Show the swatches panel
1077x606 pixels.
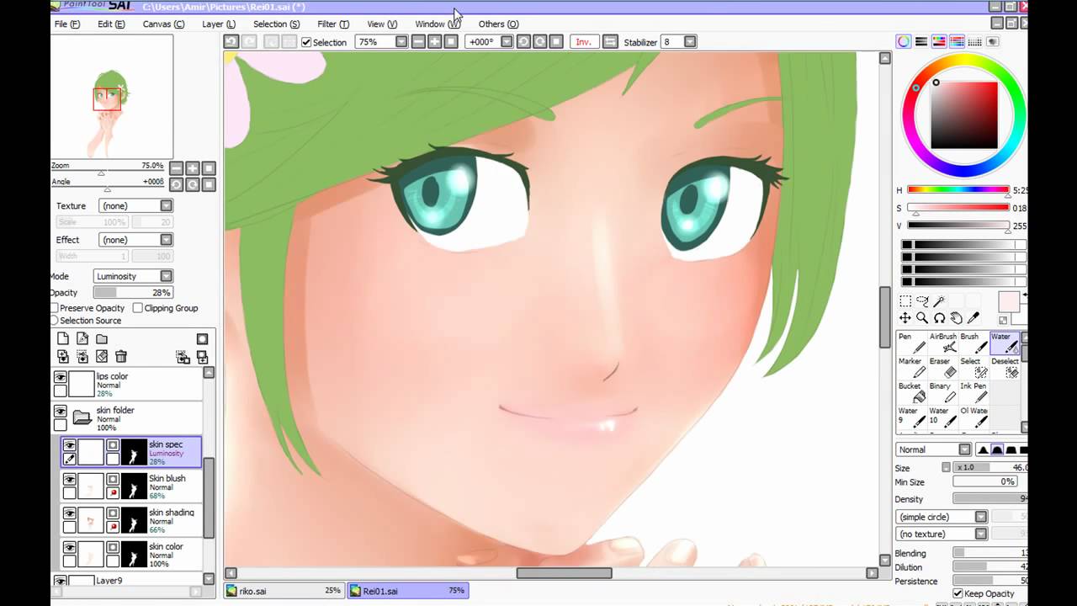[975, 41]
